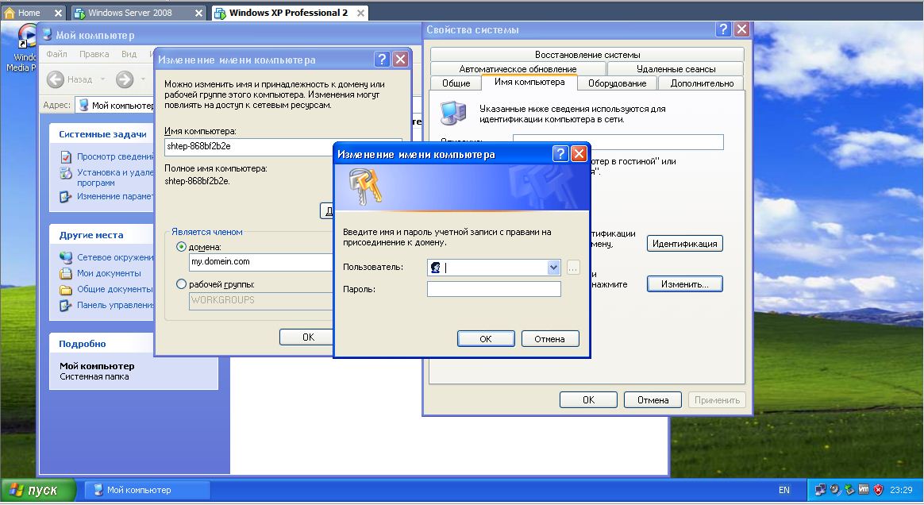Focus the Пароль password field
Viewport: 924px width, 505px height.
[494, 289]
